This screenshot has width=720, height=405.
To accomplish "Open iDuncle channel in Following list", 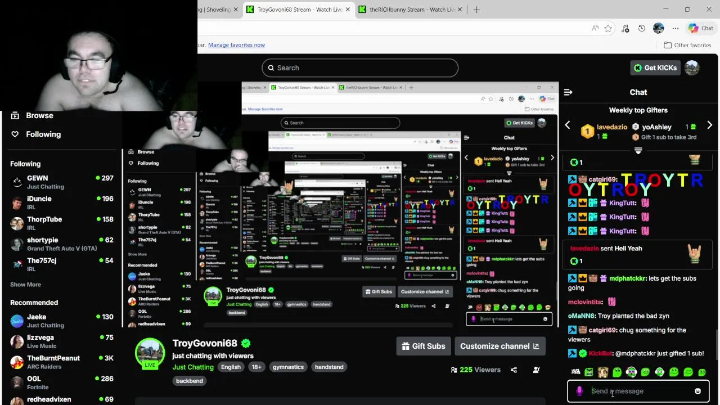I will [x=62, y=202].
